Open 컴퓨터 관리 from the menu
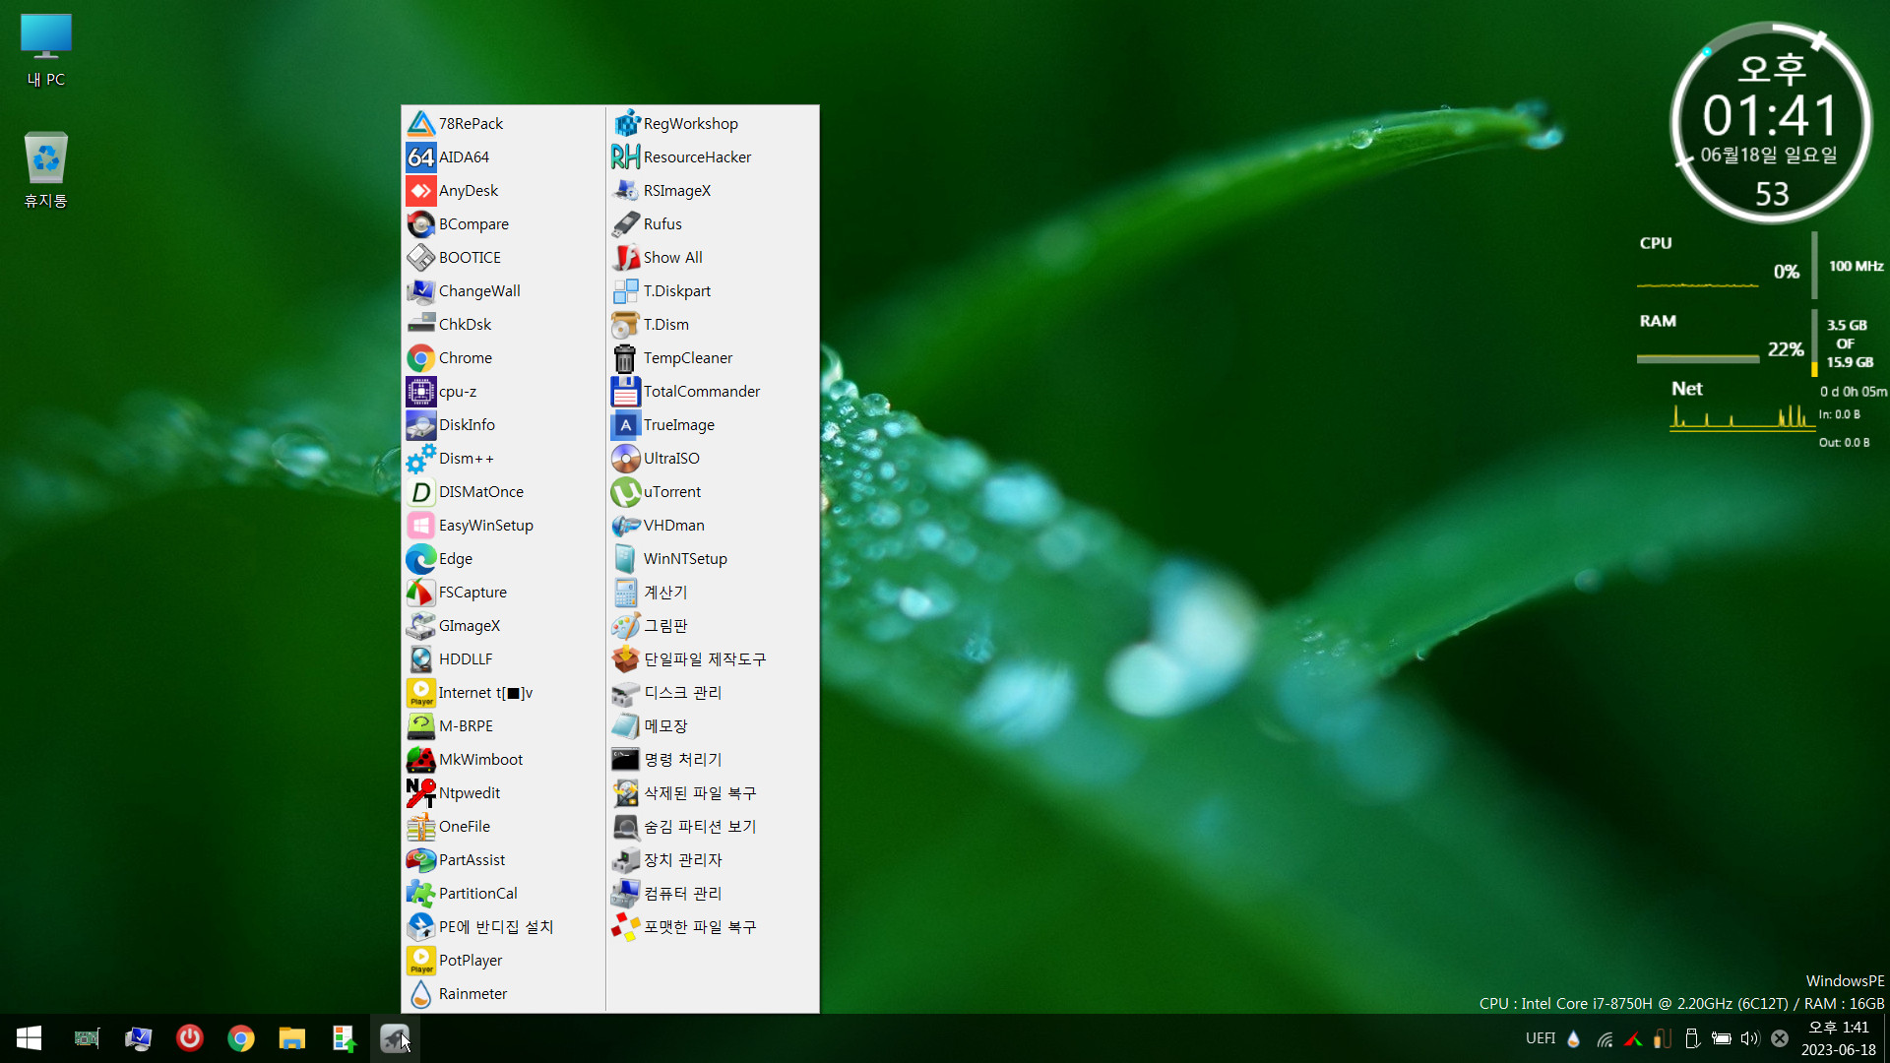Viewport: 1890px width, 1063px height. (x=713, y=894)
